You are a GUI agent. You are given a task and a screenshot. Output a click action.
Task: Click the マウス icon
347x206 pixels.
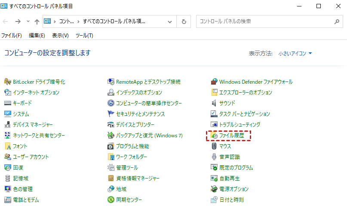[x=214, y=146]
